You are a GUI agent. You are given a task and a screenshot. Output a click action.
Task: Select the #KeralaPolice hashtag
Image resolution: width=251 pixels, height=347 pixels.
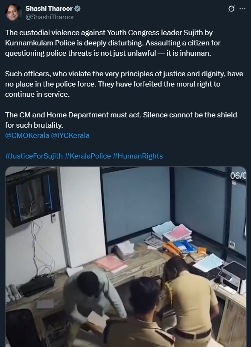click(x=88, y=156)
